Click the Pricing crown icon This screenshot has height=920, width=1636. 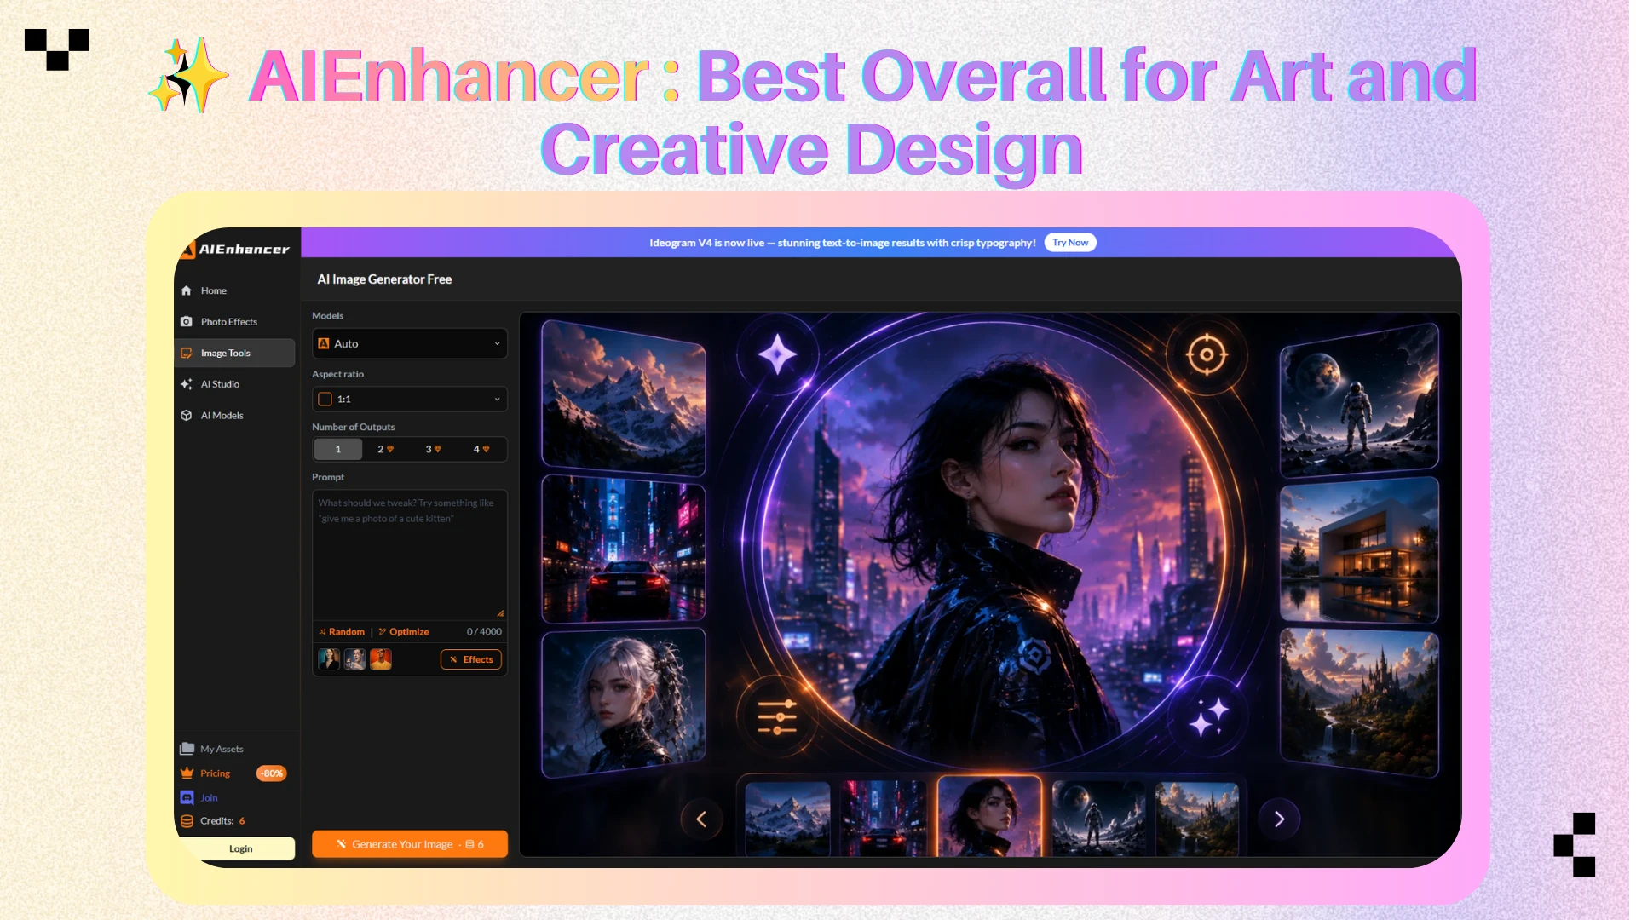point(187,773)
